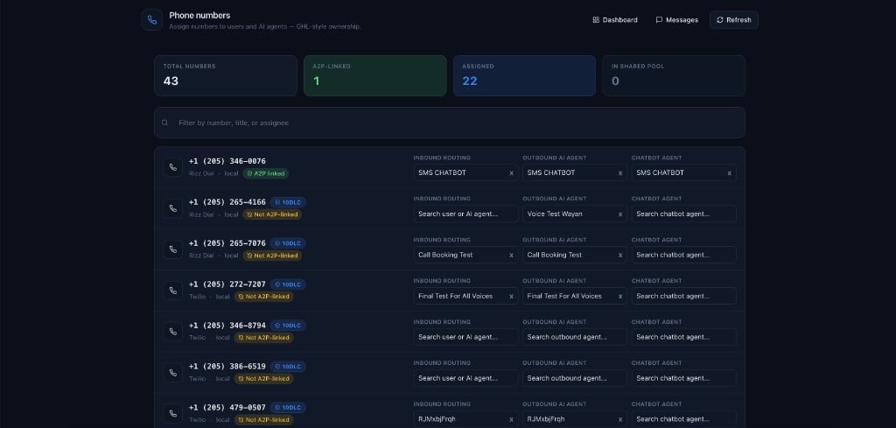Click phone icon for +1 (205) 272-7207
The width and height of the screenshot is (896, 428).
(x=173, y=291)
